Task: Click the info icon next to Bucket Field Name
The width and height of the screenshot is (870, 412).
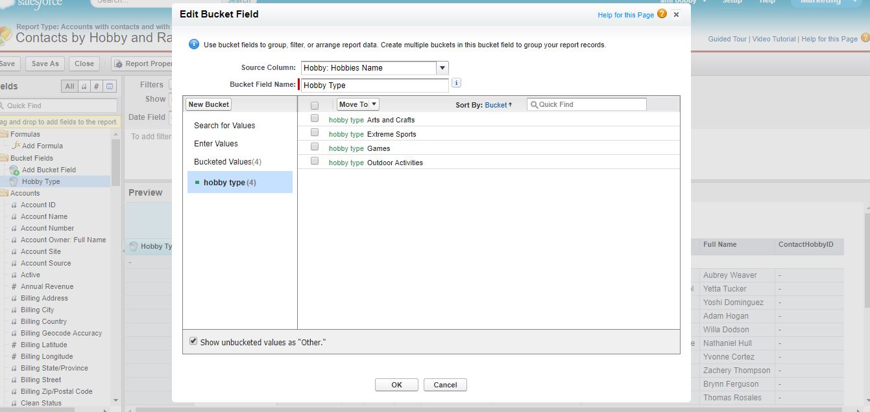Action: 456,83
